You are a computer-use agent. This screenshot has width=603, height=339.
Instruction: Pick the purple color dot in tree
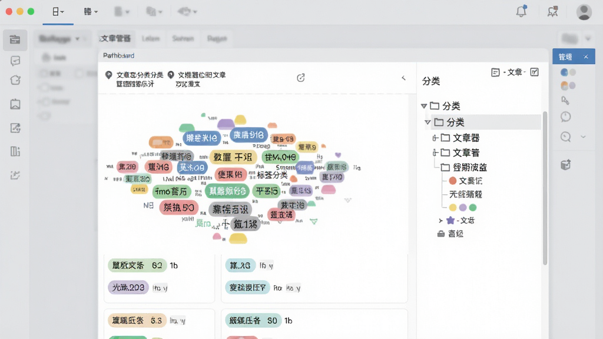[463, 208]
